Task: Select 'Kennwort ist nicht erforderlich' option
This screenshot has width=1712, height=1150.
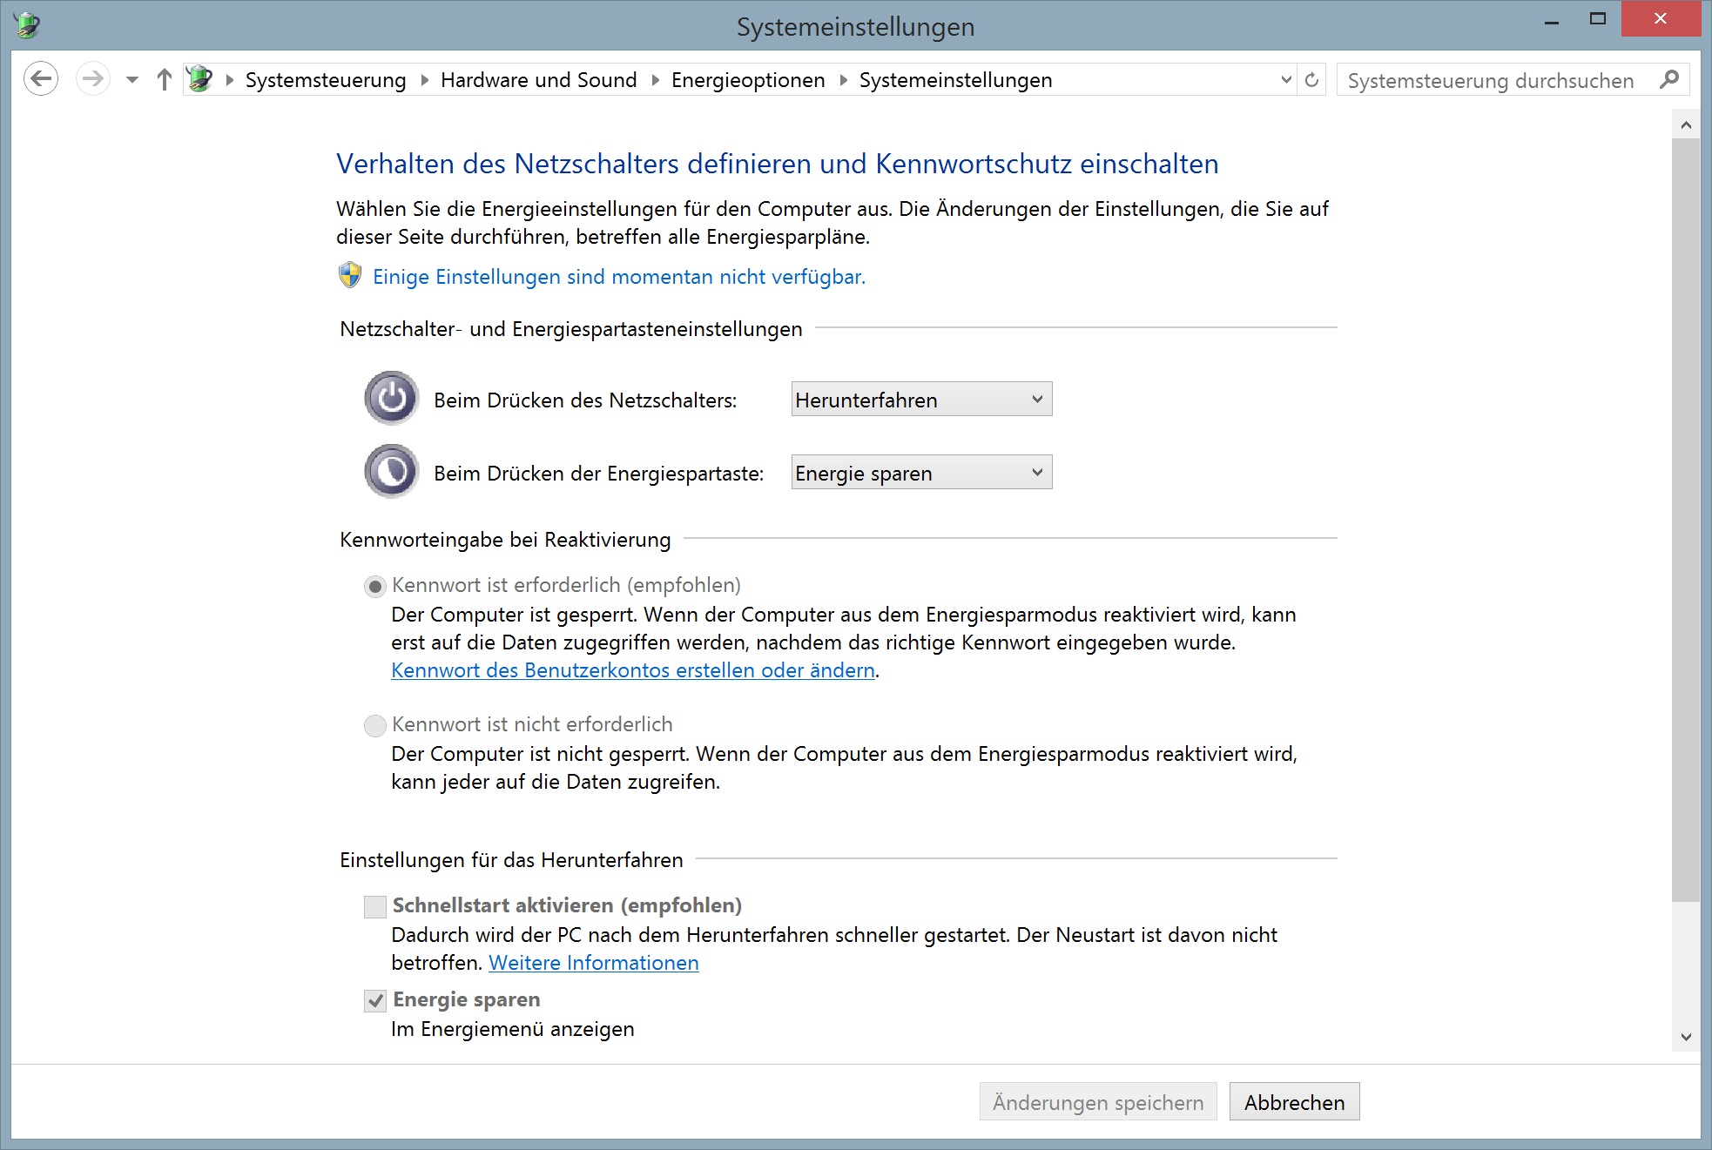Action: click(374, 725)
